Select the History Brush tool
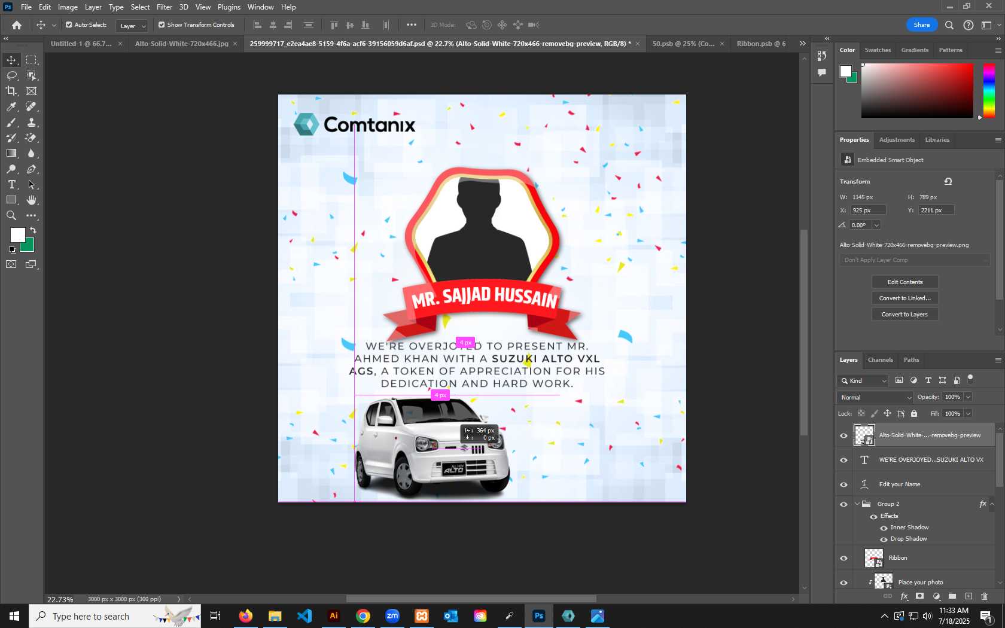 (11, 138)
